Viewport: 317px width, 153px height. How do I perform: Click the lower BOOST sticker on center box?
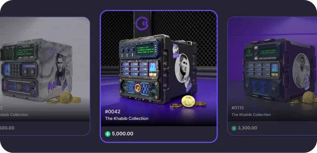coord(188,84)
